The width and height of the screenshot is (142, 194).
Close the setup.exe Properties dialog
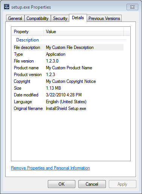[x=132, y=7]
